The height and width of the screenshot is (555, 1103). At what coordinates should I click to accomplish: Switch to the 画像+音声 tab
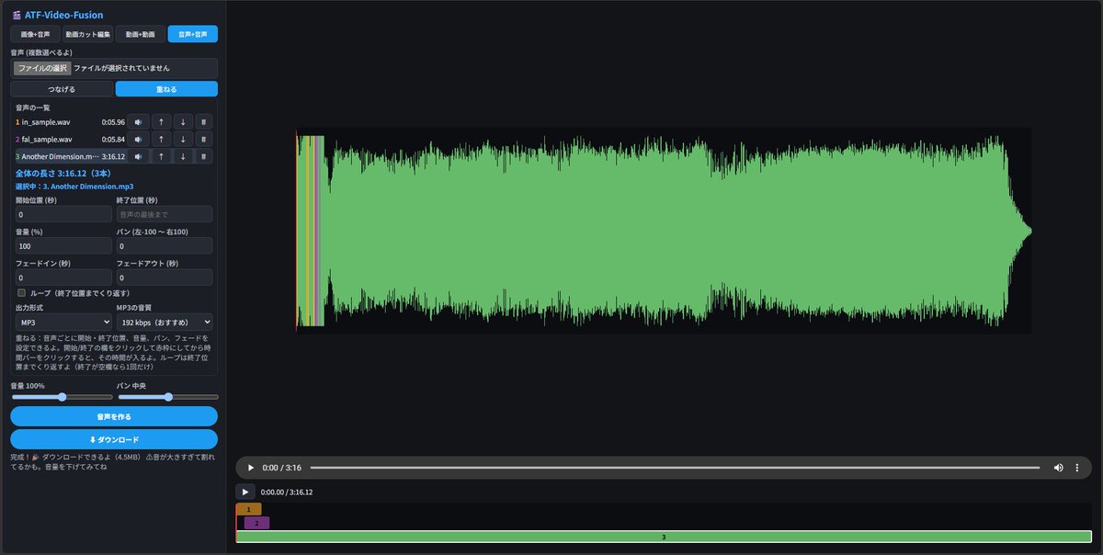coord(35,34)
